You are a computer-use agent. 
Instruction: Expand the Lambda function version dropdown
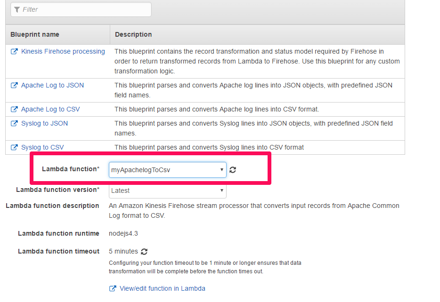pyautogui.click(x=167, y=191)
